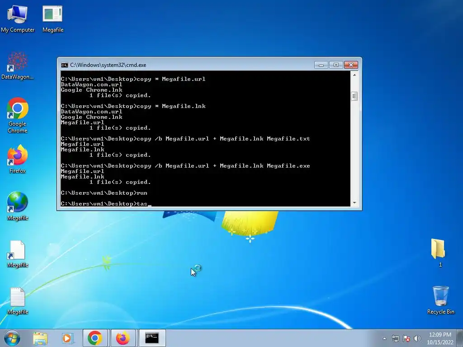Screen dimensions: 463x347
Task: Minimize the cmd.exe window
Action: pos(321,65)
